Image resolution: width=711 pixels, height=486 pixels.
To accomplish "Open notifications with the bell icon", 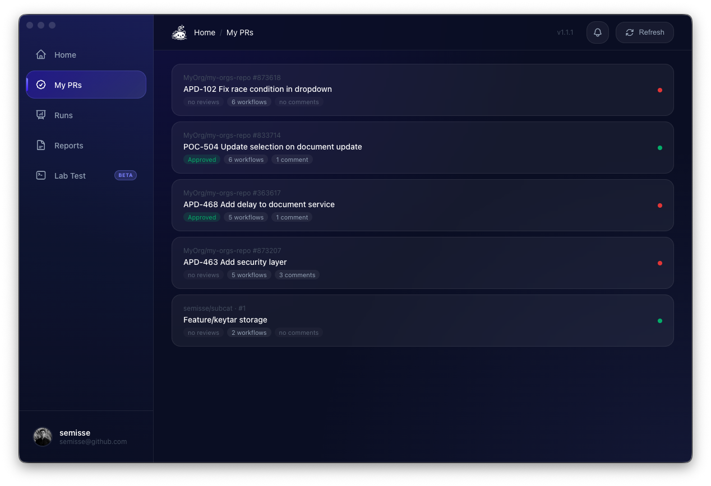I will click(x=598, y=32).
